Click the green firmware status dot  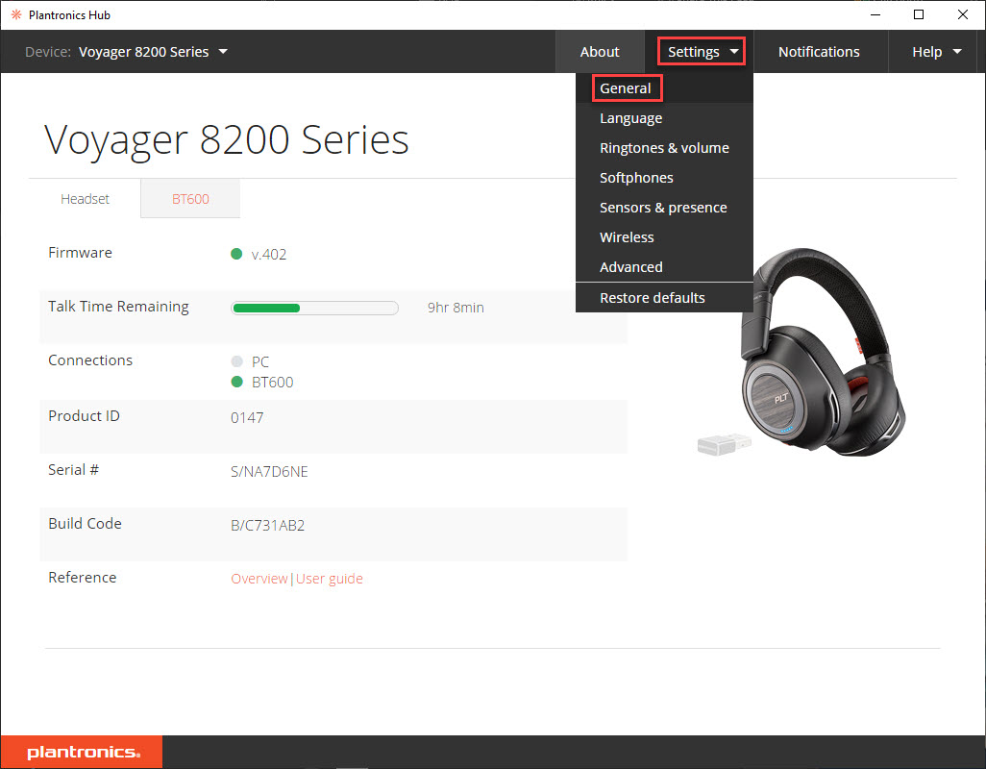(x=236, y=255)
